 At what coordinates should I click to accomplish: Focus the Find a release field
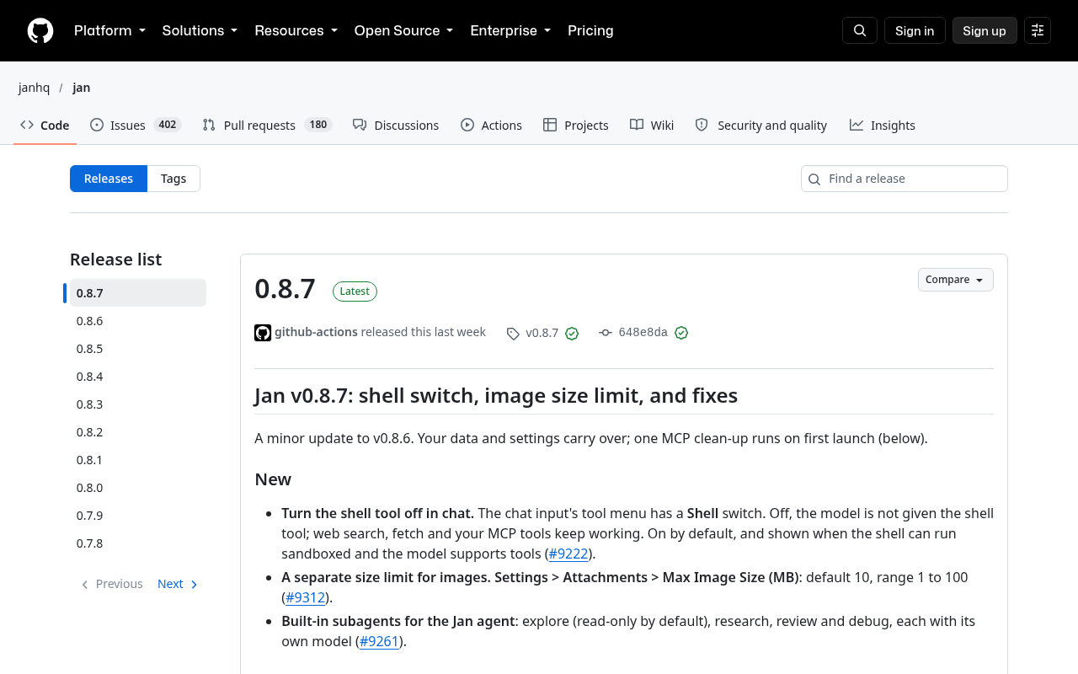905,179
